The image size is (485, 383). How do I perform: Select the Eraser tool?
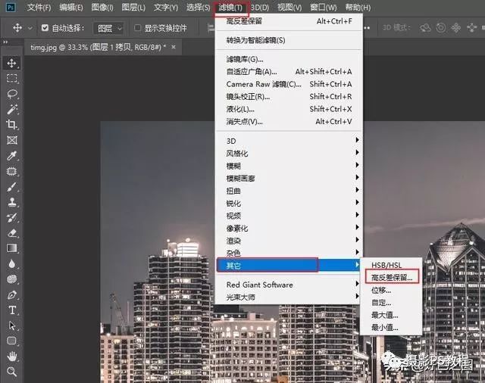[12, 232]
